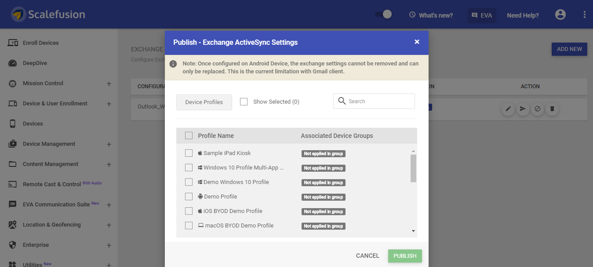593x267 pixels.
Task: Open the Need Help? link
Action: click(523, 15)
